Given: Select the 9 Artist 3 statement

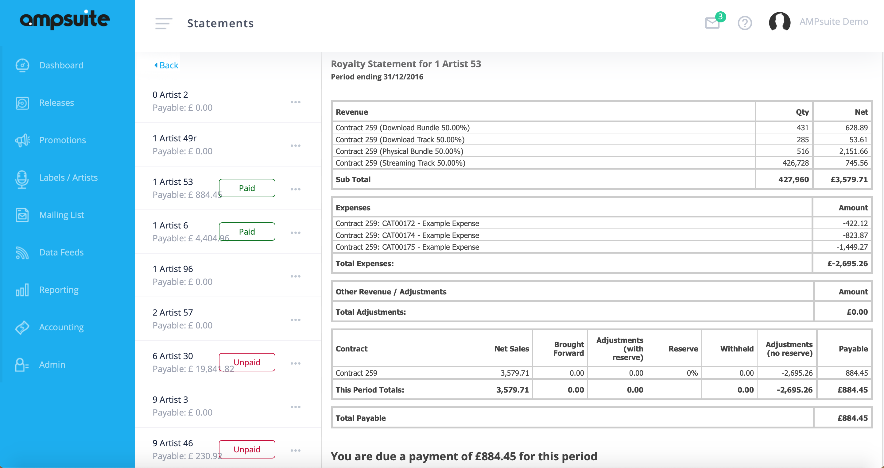Looking at the screenshot, I should (228, 406).
